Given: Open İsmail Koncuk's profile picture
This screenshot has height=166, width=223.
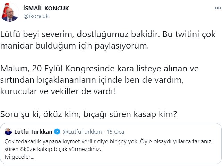Looking at the screenshot, I should click(10, 12).
